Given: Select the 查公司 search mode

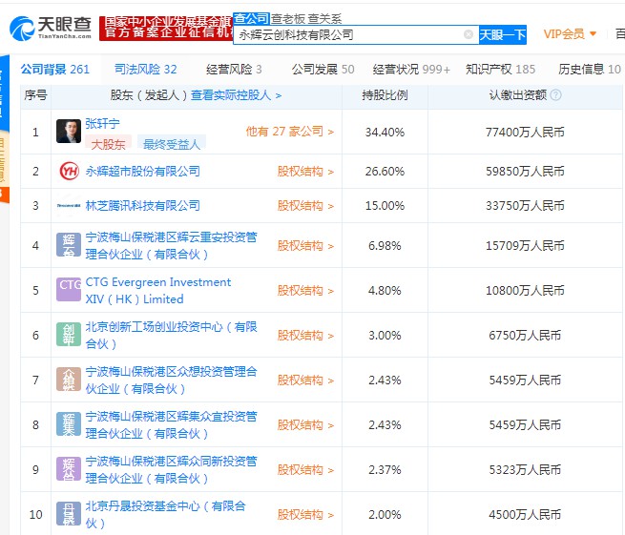Looking at the screenshot, I should [251, 18].
